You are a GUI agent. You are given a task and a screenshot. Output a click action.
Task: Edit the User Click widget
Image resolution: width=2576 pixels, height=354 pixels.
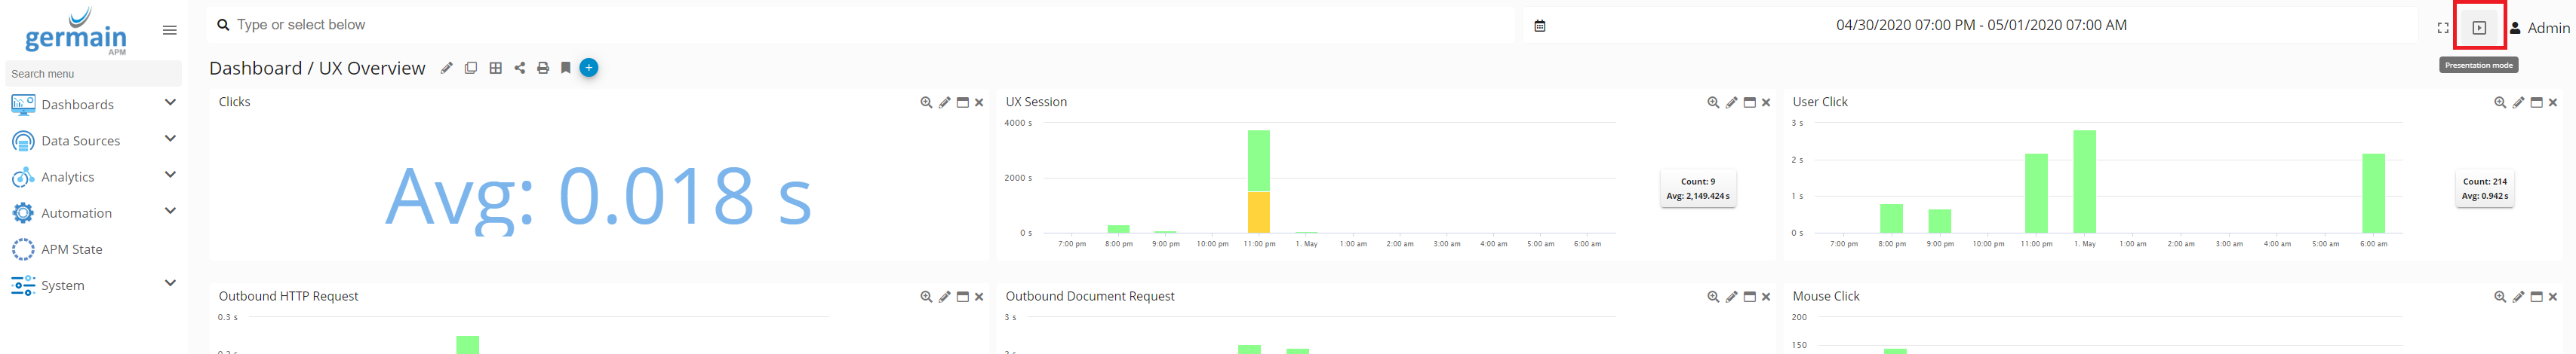[2518, 102]
